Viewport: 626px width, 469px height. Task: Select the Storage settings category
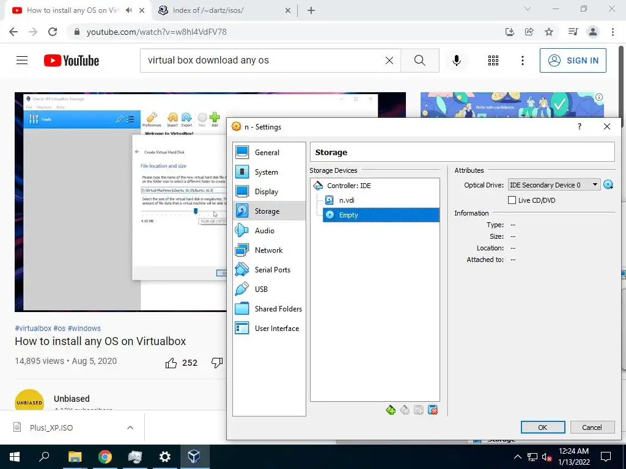(269, 211)
